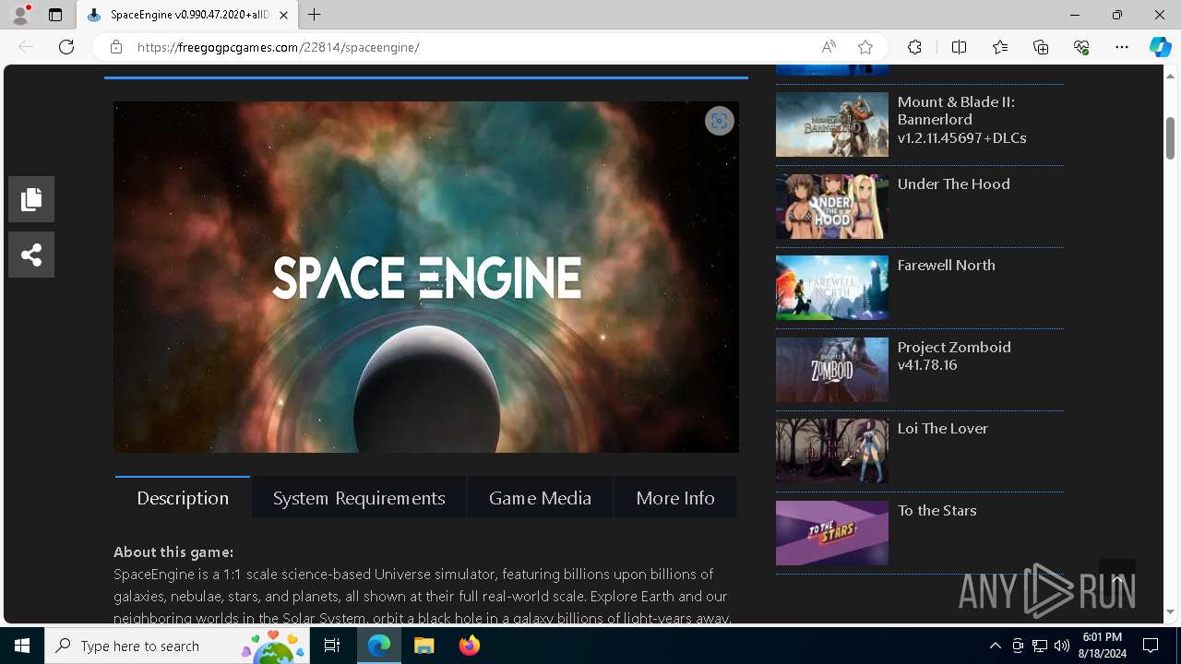The width and height of the screenshot is (1181, 664).
Task: Enable split screen view
Action: (959, 47)
